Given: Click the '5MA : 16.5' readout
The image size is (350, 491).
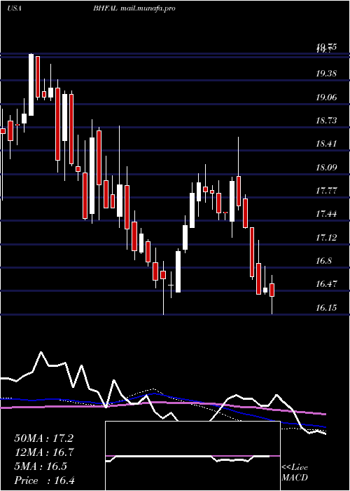Looking at the screenshot, I should point(41,466).
